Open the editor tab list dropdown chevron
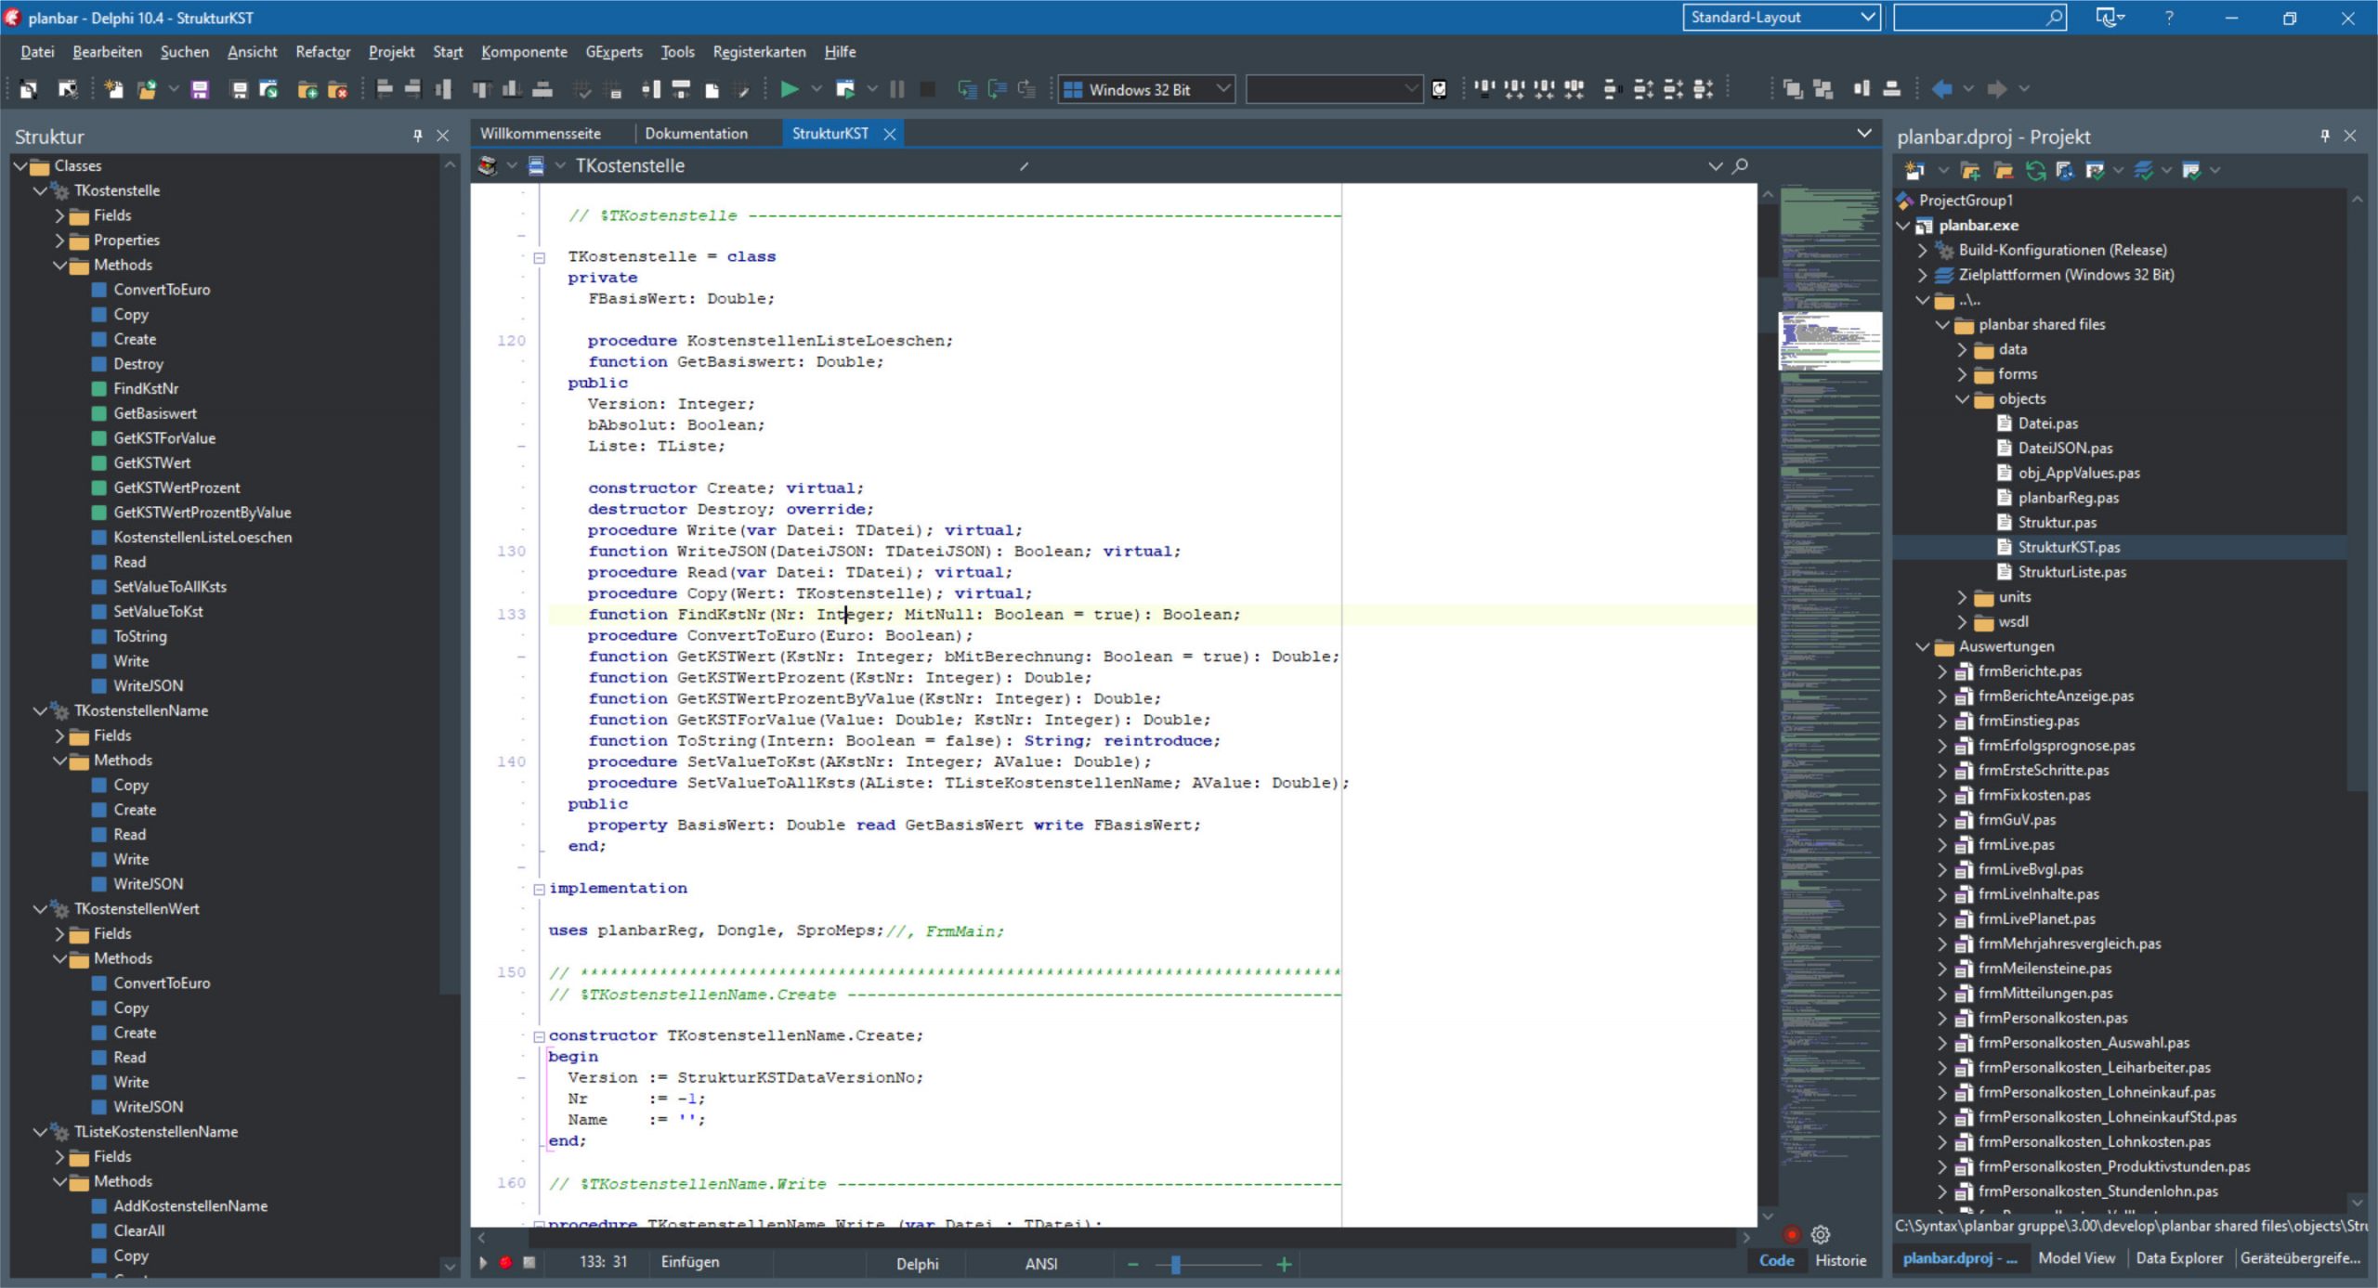This screenshot has width=2378, height=1288. tap(1863, 133)
